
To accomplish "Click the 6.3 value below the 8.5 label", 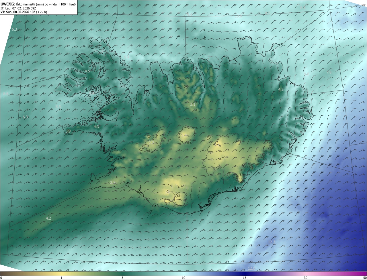I will coord(25,117).
